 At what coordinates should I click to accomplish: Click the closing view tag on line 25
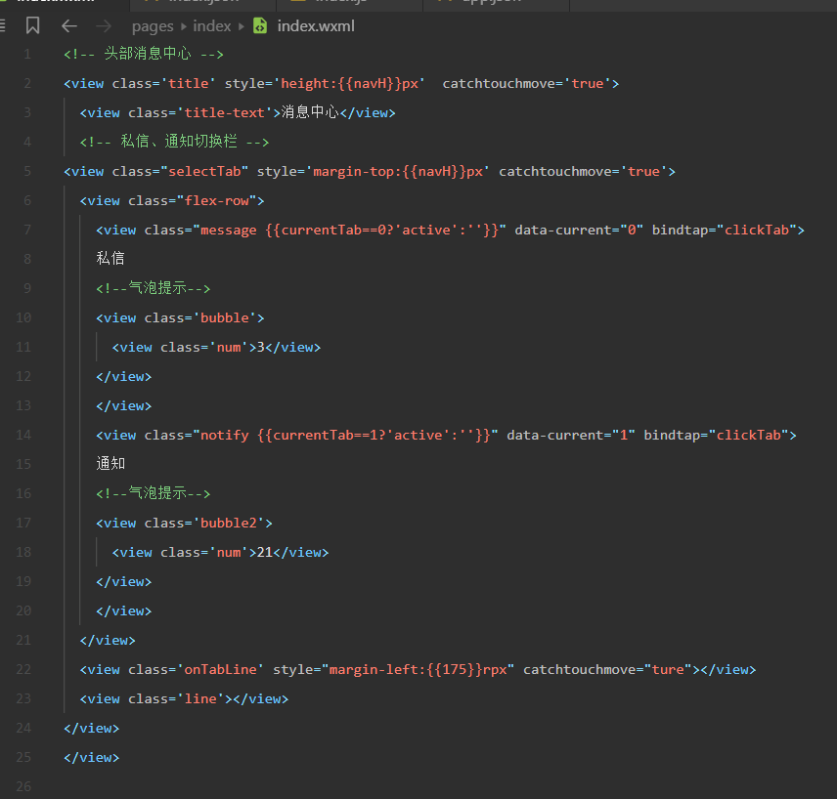[x=92, y=757]
